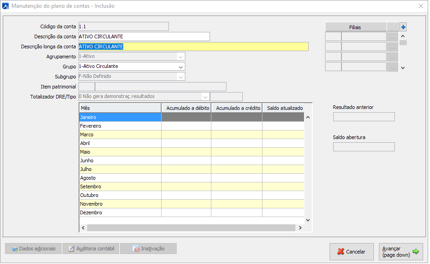Screen dimensions: 430x264
Task: Select the Dezembro row in the grid
Action: coord(120,212)
